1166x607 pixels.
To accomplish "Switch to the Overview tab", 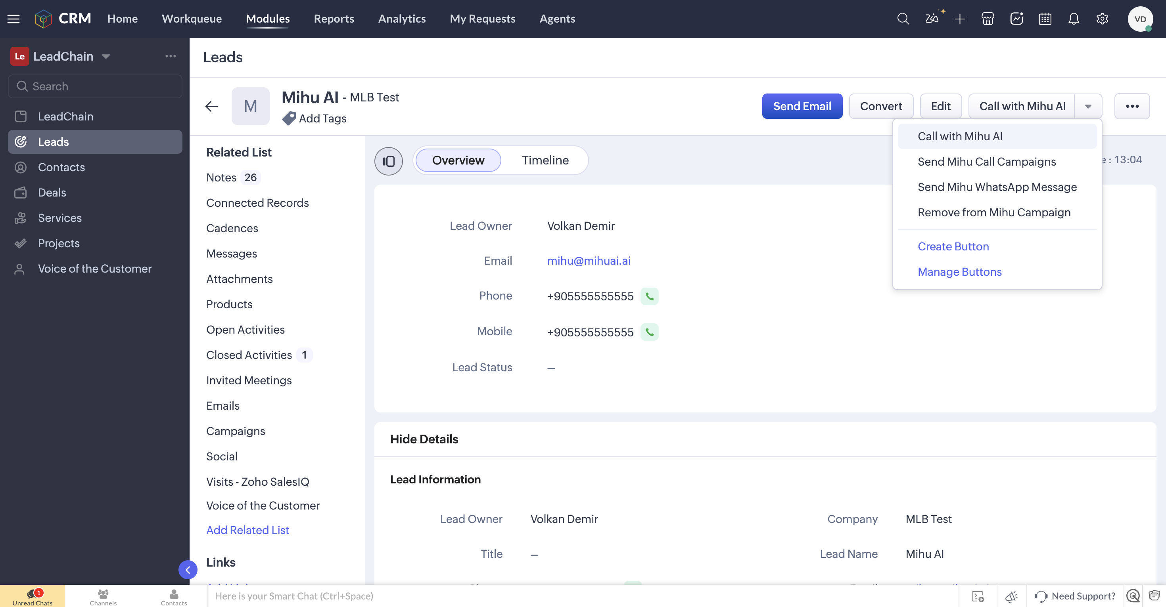I will (x=458, y=160).
